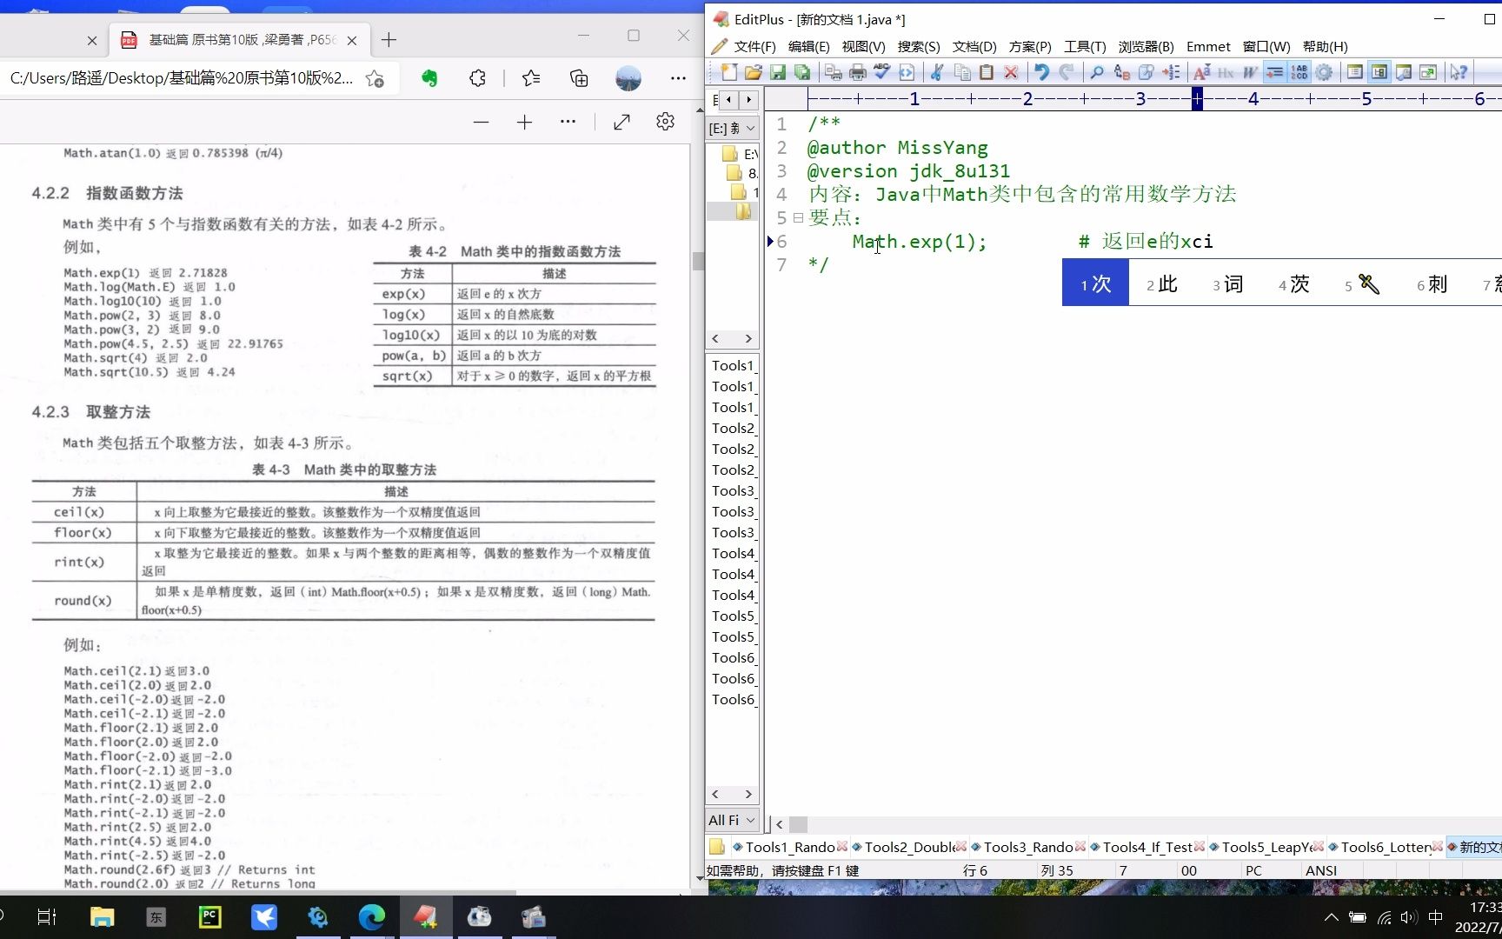
Task: Undo the last edit in EditPlus
Action: pos(1041,72)
